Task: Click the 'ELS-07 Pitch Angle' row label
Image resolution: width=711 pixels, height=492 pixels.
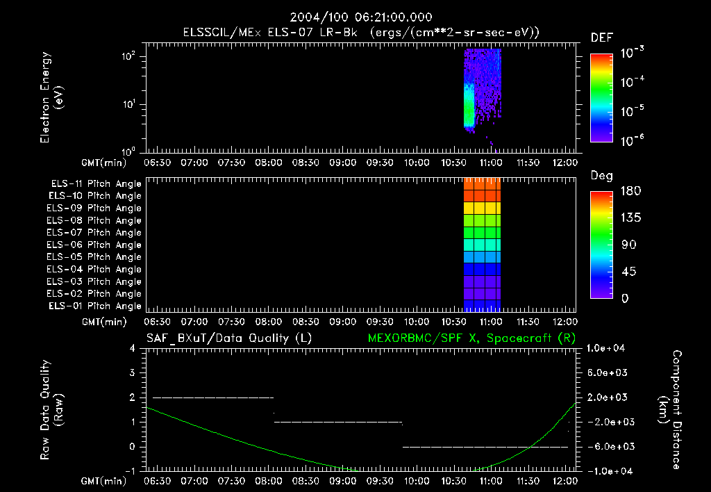Action: tap(94, 232)
